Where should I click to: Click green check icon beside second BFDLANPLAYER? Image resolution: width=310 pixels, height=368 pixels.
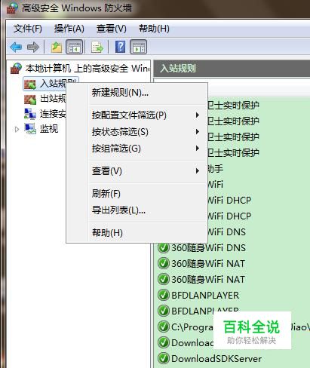click(x=164, y=311)
